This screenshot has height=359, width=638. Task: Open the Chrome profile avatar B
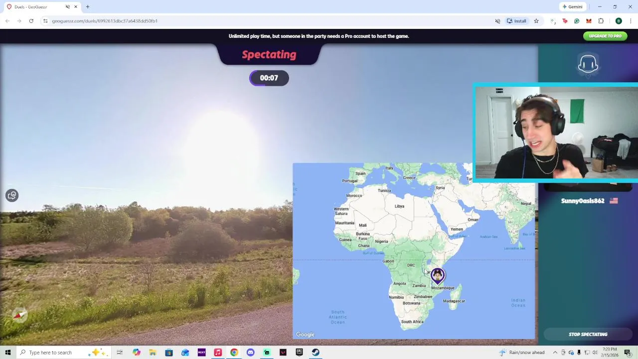pos(619,21)
